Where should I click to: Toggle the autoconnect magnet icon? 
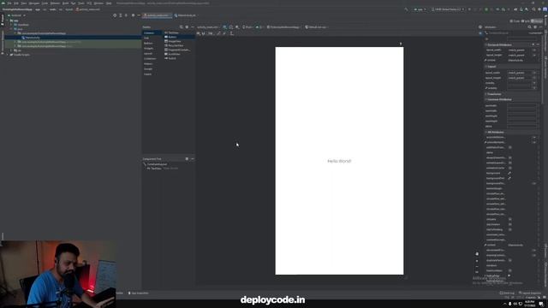pyautogui.click(x=204, y=33)
